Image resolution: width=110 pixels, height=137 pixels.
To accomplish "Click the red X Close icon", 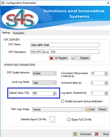I will (x=97, y=134).
